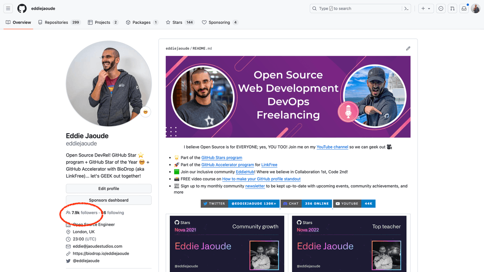
Task: Open the plus create-new dropdown
Action: (x=426, y=8)
